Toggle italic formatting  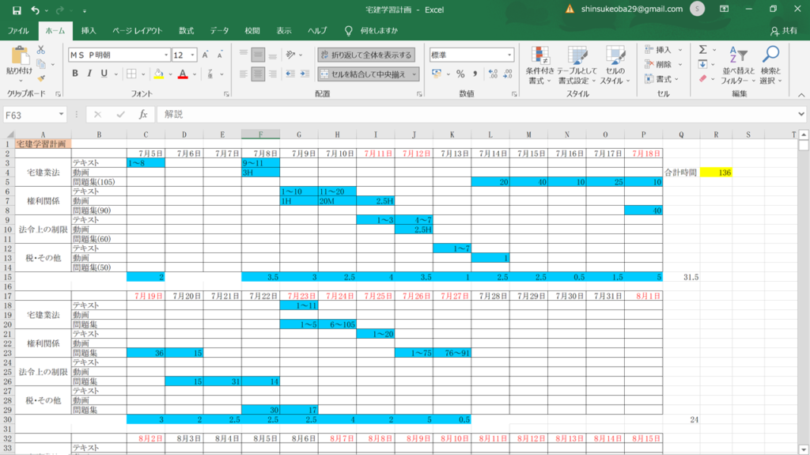[89, 74]
